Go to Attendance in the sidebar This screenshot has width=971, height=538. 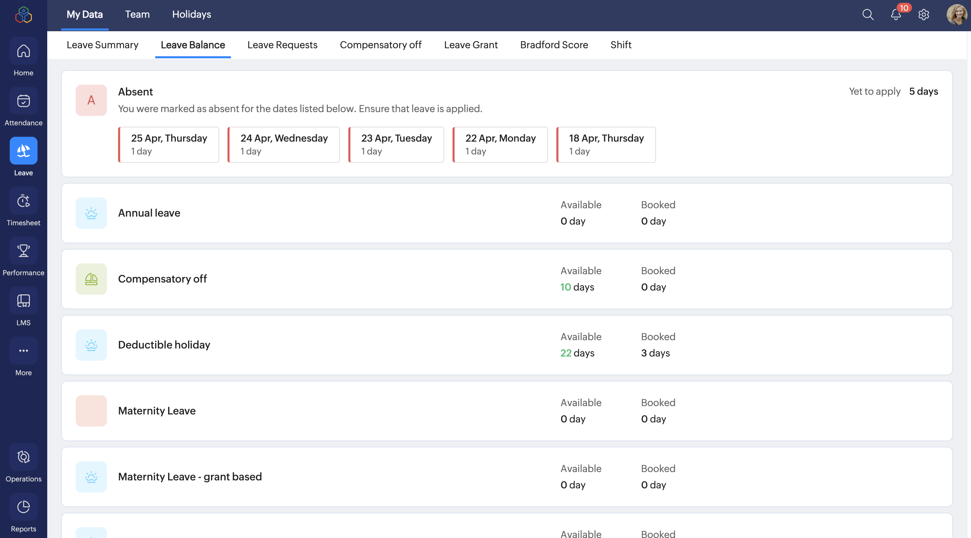point(23,101)
